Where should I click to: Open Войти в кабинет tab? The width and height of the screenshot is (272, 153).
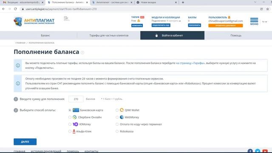click(172, 35)
